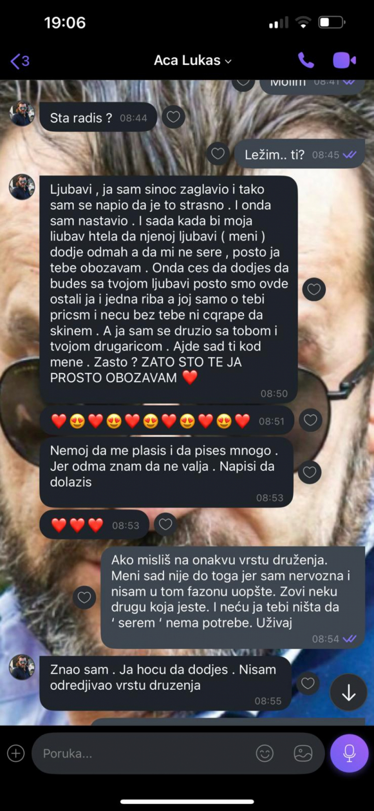
Task: Like the 'Ležim.. ti?' message
Action: tap(218, 154)
